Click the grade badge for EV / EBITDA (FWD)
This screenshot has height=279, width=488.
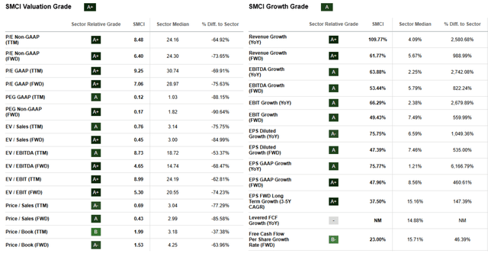tap(96, 166)
